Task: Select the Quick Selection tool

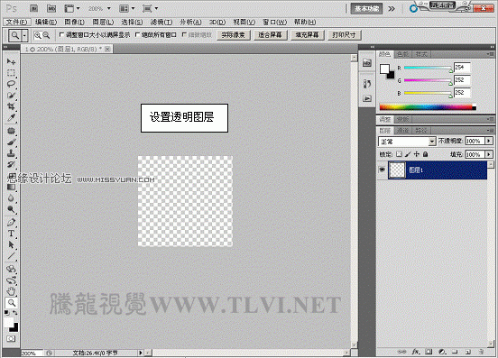Action: click(11, 95)
